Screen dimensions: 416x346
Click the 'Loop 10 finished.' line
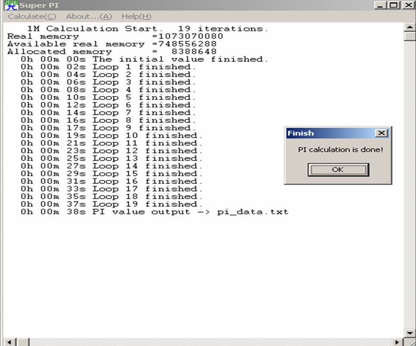[x=112, y=136]
